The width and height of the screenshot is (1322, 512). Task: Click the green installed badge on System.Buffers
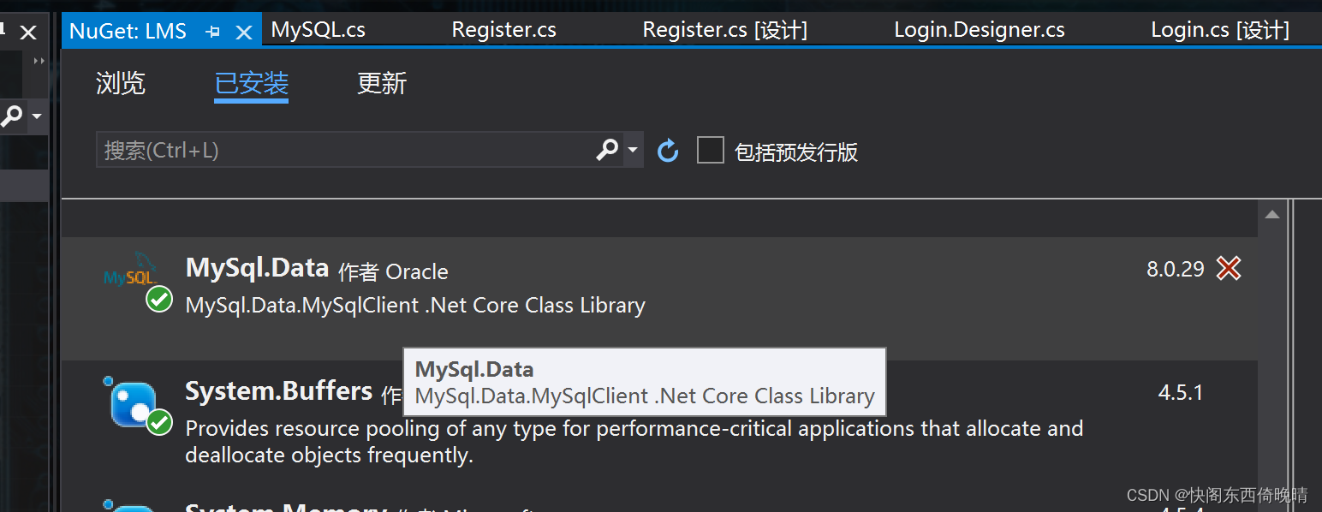click(159, 421)
